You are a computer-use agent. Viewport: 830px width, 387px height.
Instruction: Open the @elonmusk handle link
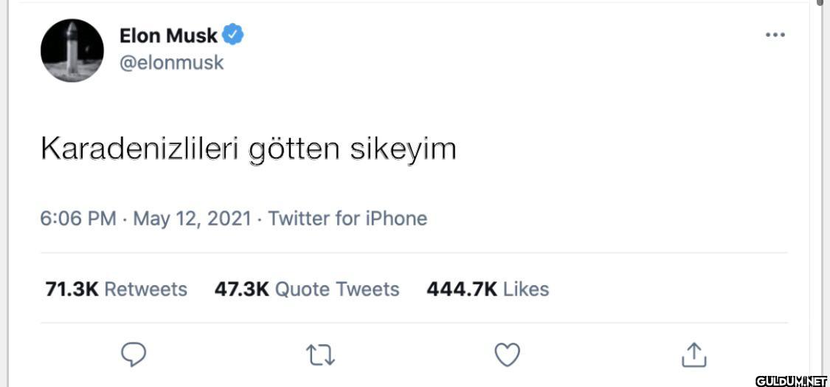[x=171, y=63]
